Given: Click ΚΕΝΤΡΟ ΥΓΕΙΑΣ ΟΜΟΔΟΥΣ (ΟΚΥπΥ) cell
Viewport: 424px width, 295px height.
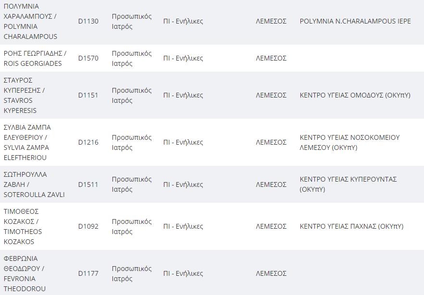Looking at the screenshot, I should pos(355,95).
